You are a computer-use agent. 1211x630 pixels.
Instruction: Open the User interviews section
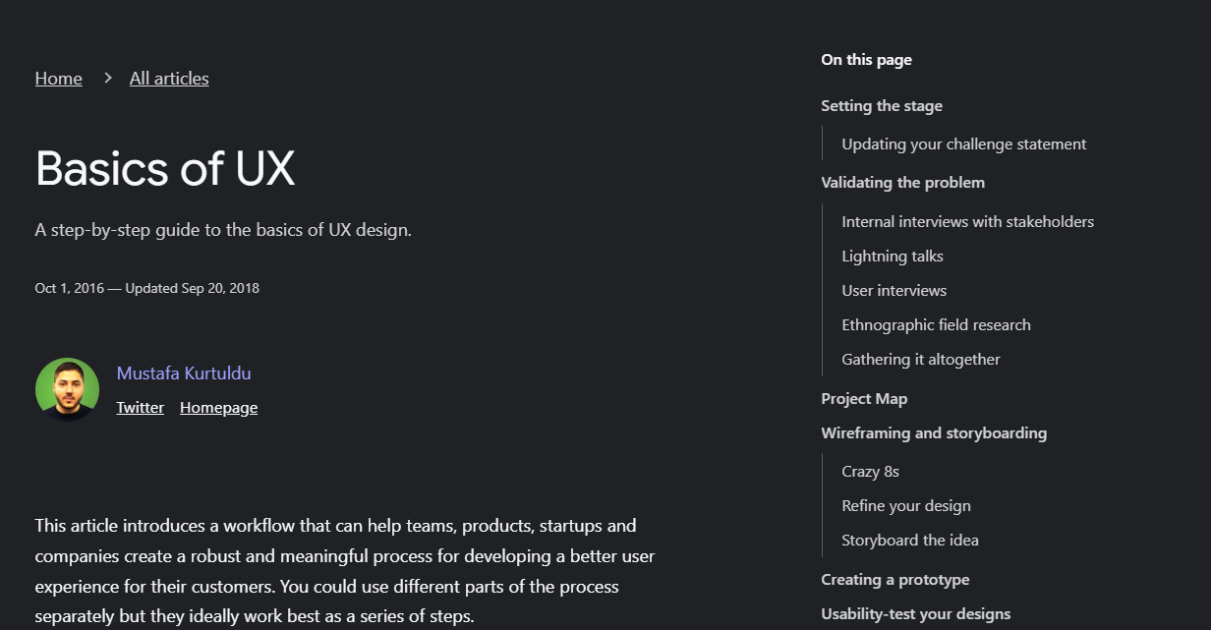tap(894, 290)
